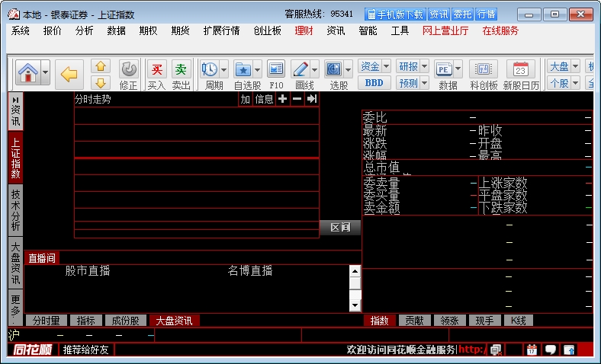Screen dimensions: 601x364
Task: Expand the 自选股 dropdown arrow
Action: pos(257,69)
